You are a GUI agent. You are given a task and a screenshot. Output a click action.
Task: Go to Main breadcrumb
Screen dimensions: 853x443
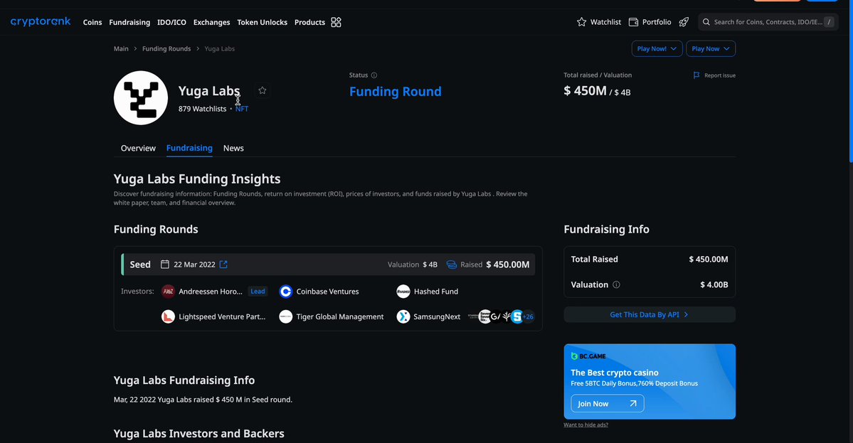[x=121, y=48]
